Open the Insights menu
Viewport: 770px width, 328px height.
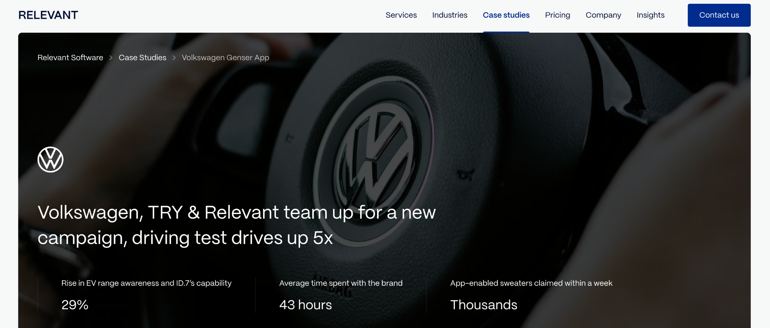point(650,15)
